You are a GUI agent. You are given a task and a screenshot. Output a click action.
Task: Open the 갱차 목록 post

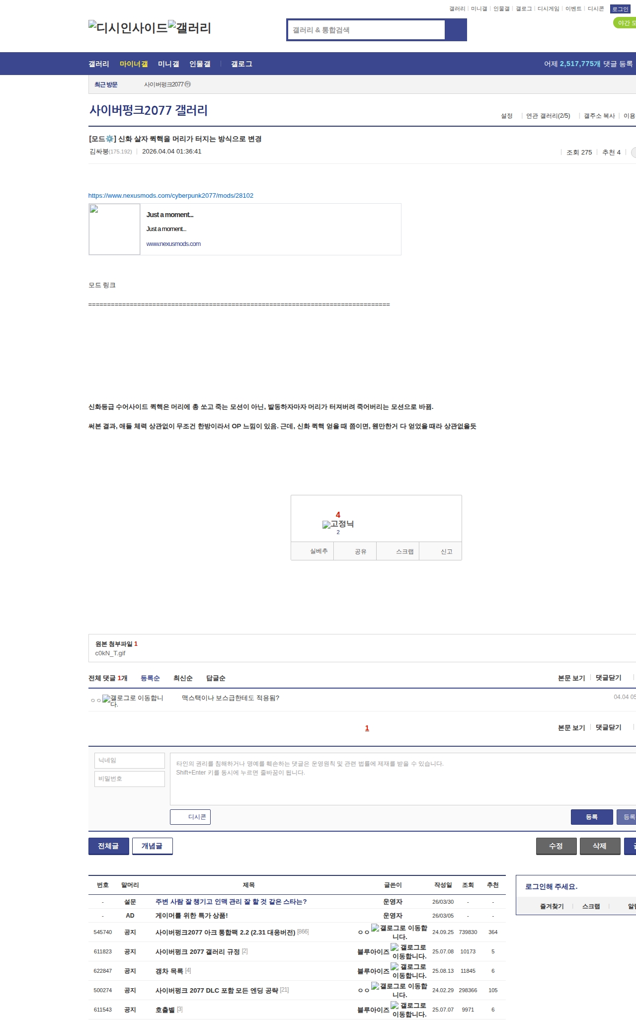[x=169, y=971]
